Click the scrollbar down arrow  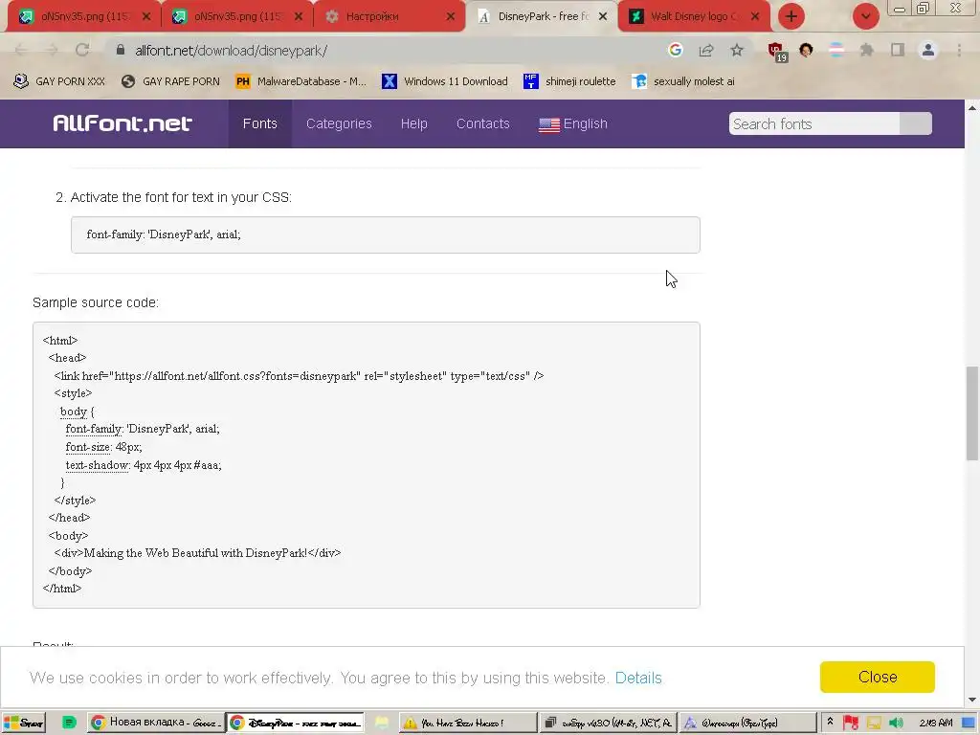click(972, 700)
